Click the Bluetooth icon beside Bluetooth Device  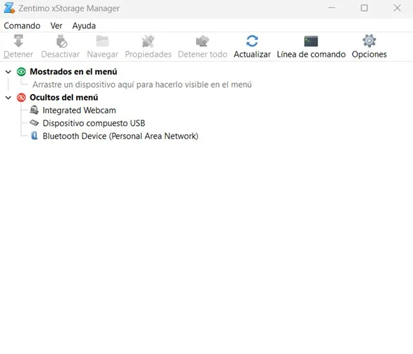(34, 135)
